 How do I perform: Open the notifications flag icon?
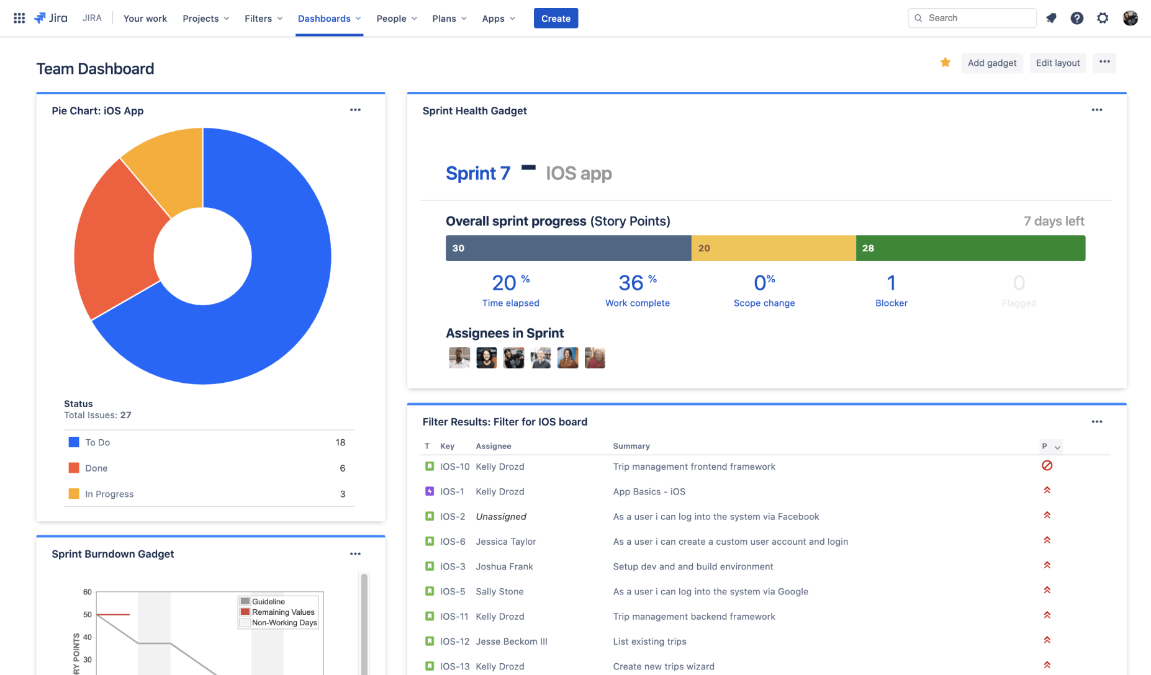[x=1051, y=18]
